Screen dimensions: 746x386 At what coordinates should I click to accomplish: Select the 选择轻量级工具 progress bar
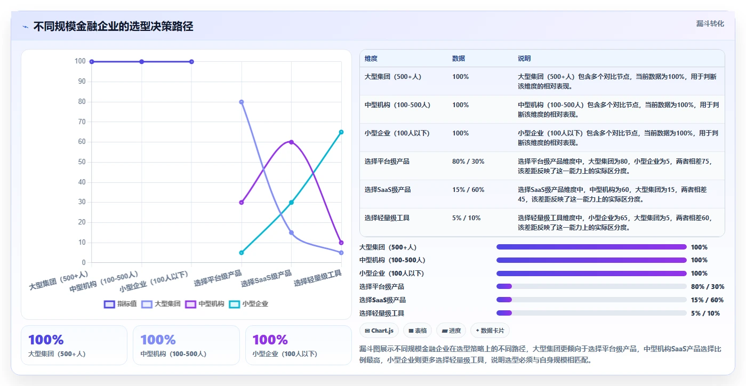(x=591, y=313)
